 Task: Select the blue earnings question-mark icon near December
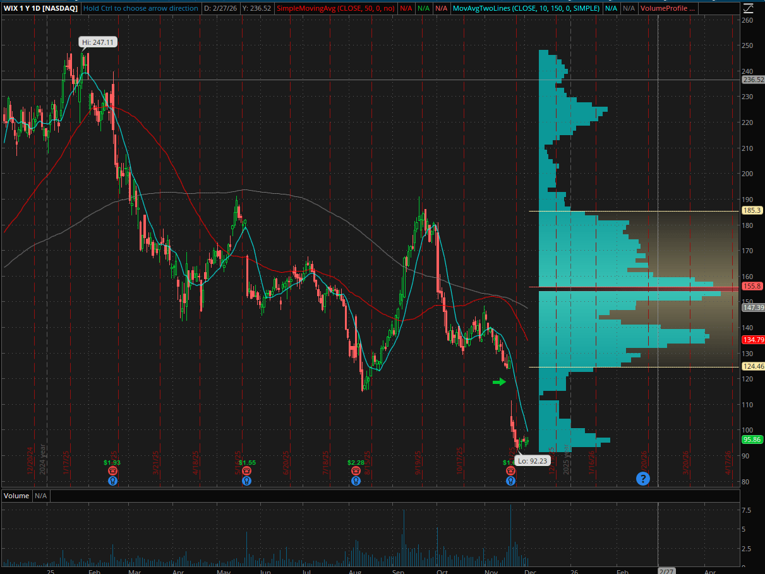coord(642,479)
